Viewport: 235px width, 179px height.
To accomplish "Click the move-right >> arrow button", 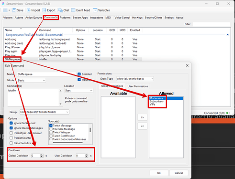I will pyautogui.click(x=142, y=117).
